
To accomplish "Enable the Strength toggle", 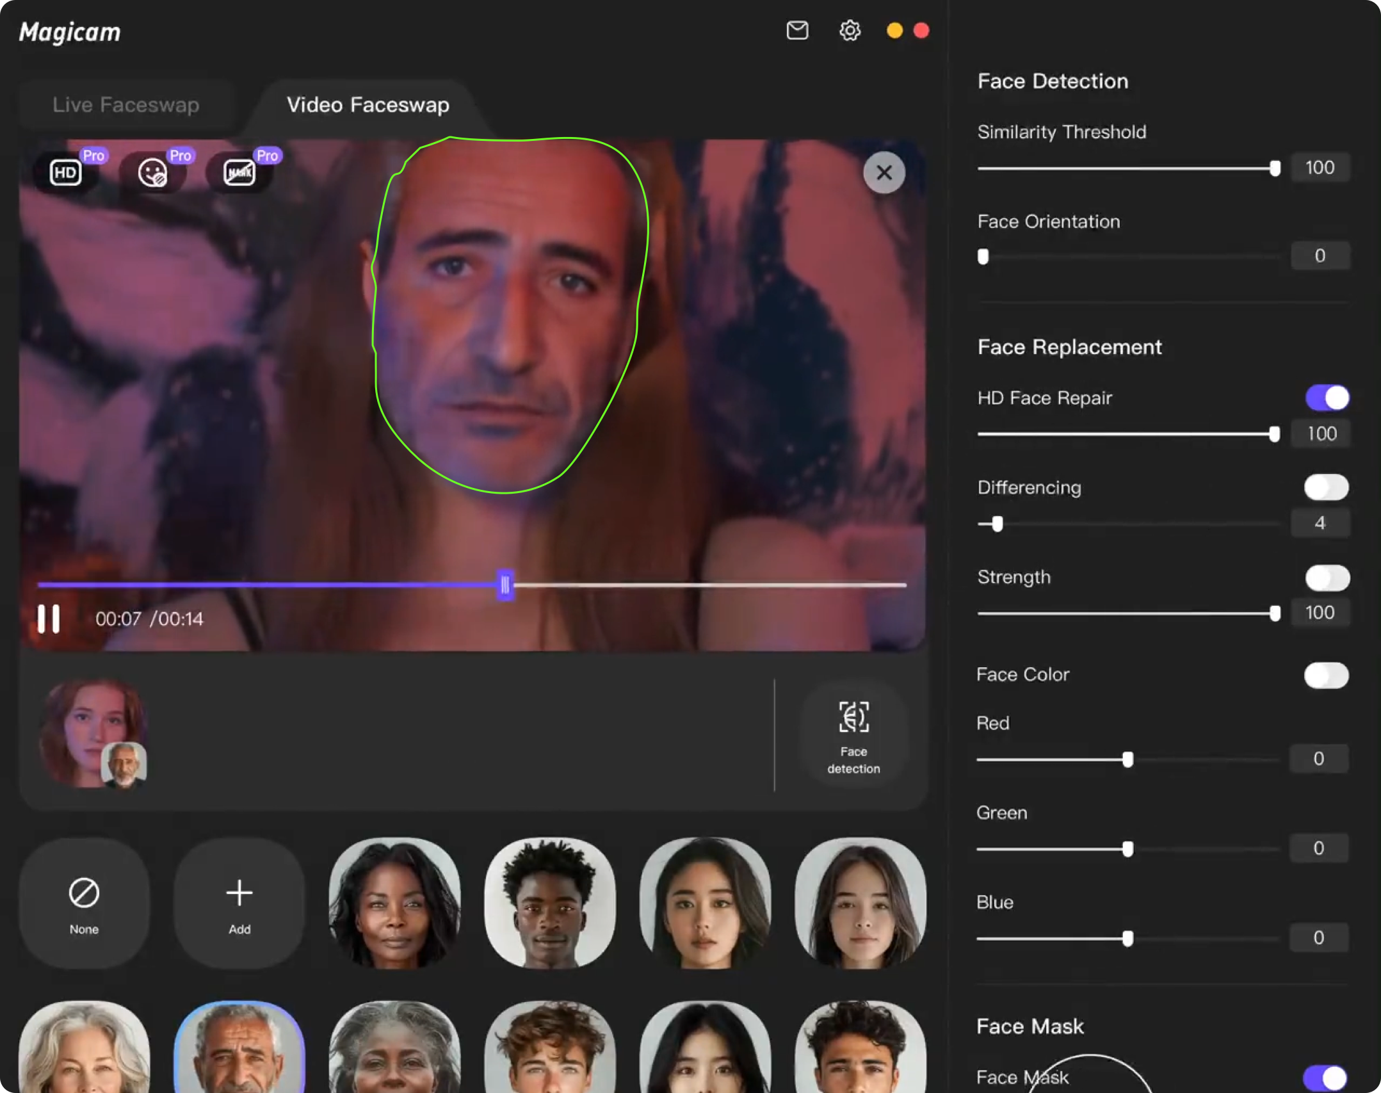I will click(x=1326, y=578).
